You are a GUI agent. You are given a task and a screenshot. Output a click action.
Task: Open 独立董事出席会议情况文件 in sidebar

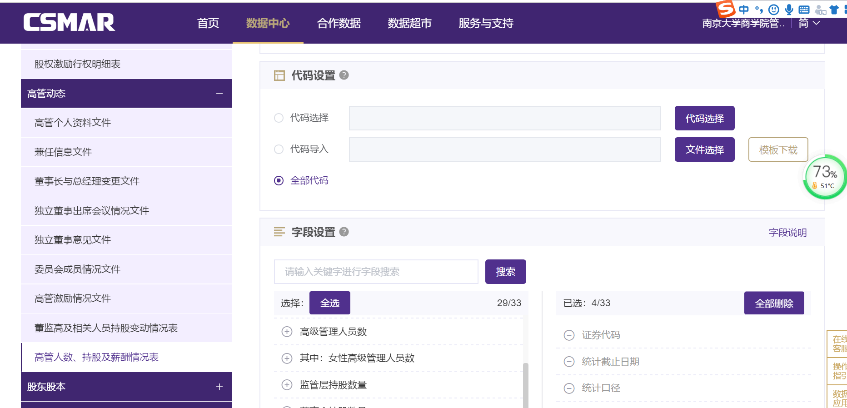(x=126, y=211)
